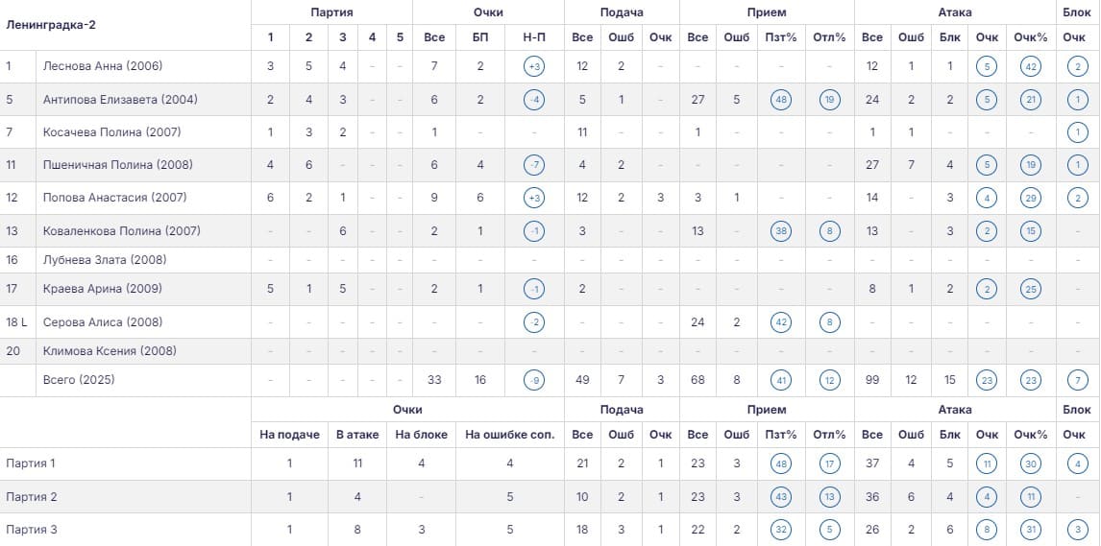The width and height of the screenshot is (1101, 546).
Task: Select player name Леснова Анна (2006)
Action: [103, 66]
